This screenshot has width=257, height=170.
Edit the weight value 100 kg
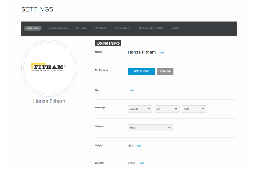pyautogui.click(x=142, y=163)
